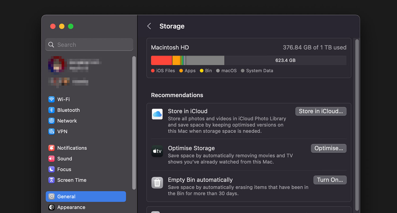The image size is (397, 213).
Task: Click the macOS legend label
Action: 229,71
